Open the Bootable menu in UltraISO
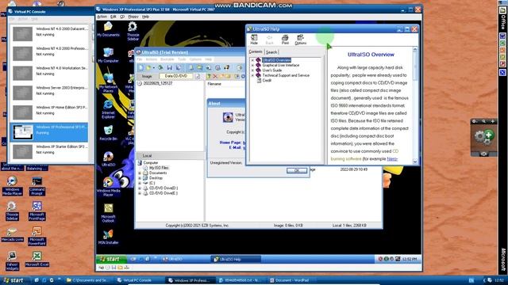The width and height of the screenshot is (508, 285). [x=167, y=59]
